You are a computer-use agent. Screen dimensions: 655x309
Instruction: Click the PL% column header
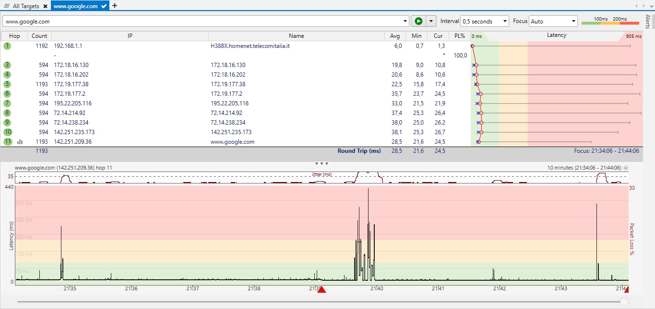[459, 36]
